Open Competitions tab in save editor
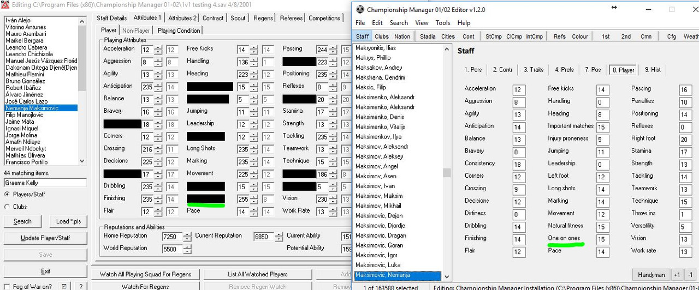Screen dimensions: 699x290 (x=324, y=18)
